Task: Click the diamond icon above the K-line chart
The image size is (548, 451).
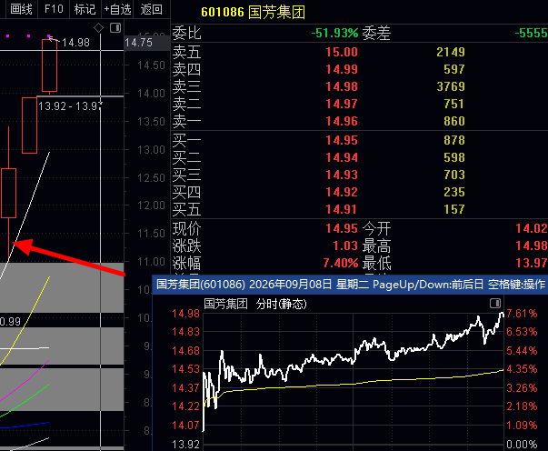Action: point(99,27)
